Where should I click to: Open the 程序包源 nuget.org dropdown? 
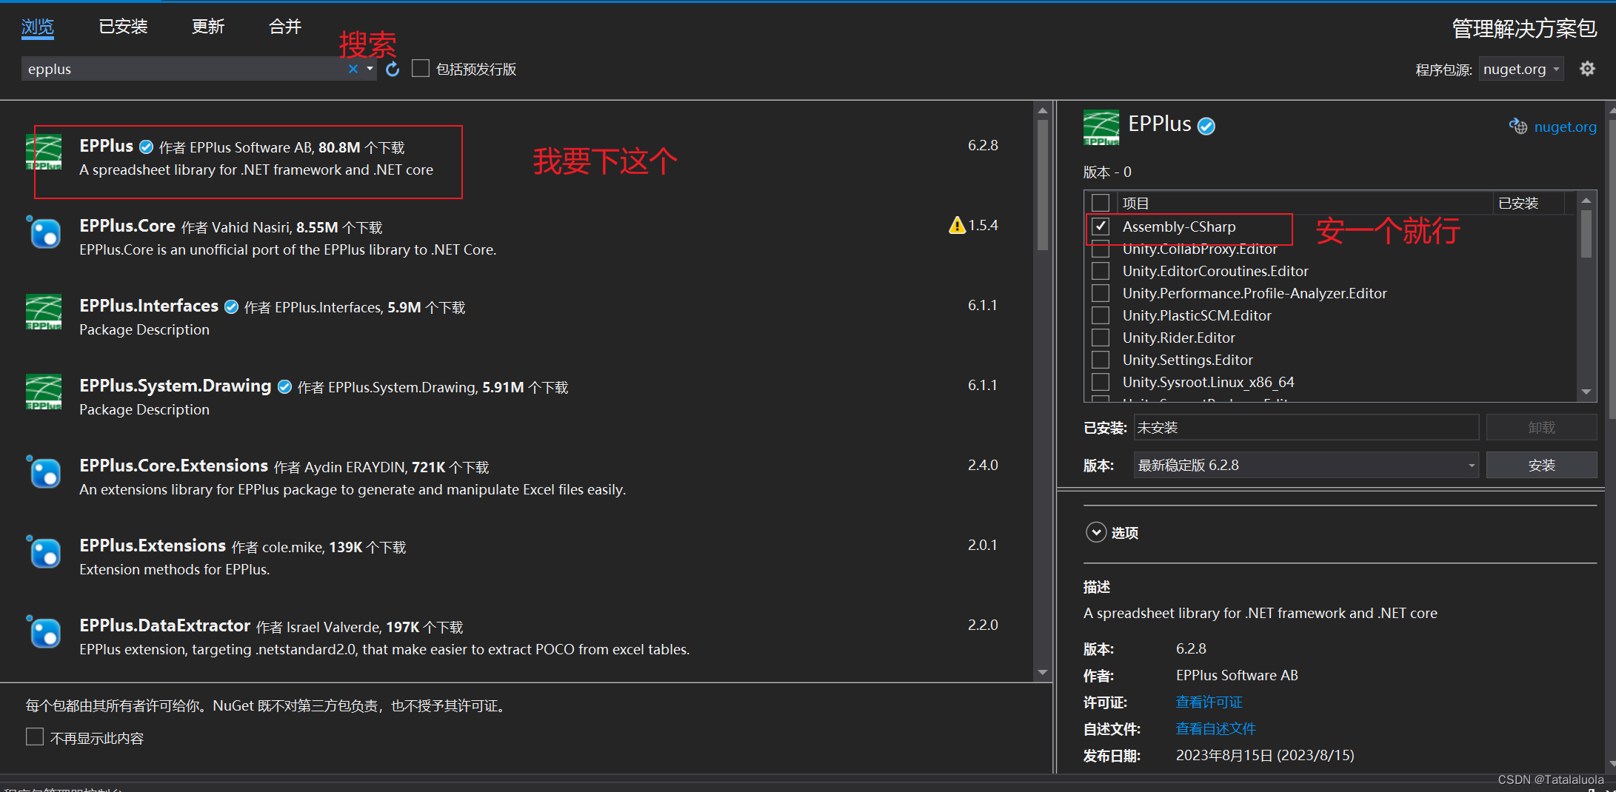[1521, 68]
